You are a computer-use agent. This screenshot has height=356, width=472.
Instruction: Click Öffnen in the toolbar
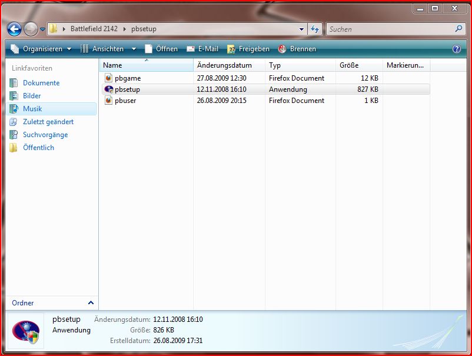click(x=161, y=49)
